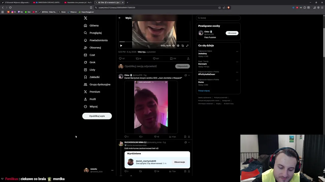
Task: Switch to the ZWIEDZIŁEM DZIELNICĘ KARTELI browser tab
Action: [x=47, y=3]
